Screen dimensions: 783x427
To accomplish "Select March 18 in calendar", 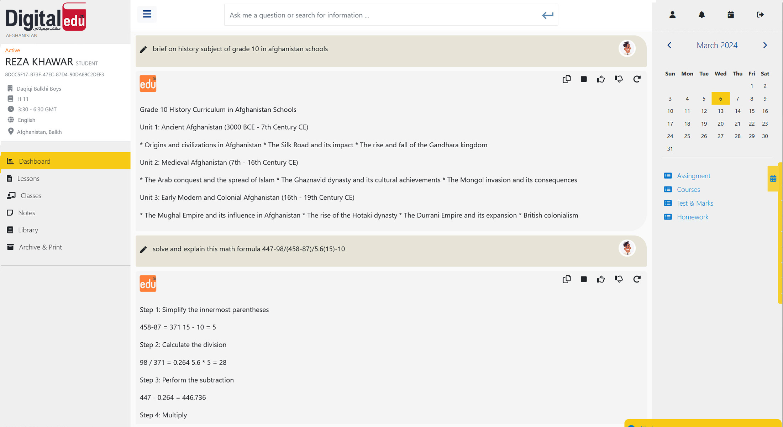I will click(x=687, y=124).
